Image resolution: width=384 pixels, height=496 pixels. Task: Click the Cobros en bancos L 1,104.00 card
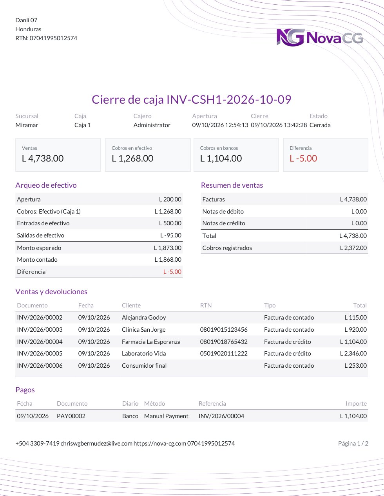(236, 155)
